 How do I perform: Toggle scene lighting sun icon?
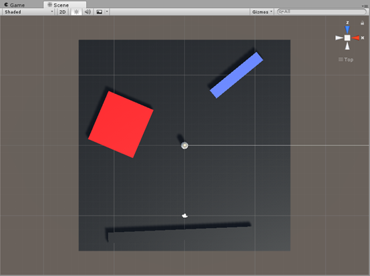click(76, 12)
